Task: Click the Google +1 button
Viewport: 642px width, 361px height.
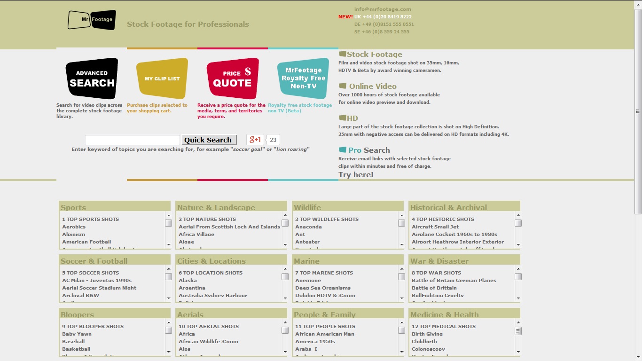Action: [255, 140]
